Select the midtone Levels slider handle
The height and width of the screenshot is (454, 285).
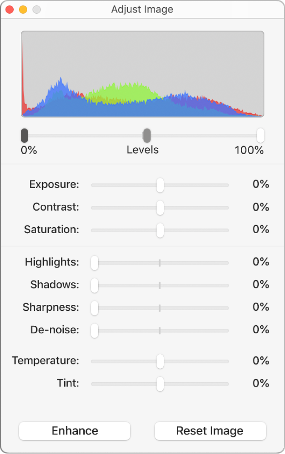(x=147, y=135)
